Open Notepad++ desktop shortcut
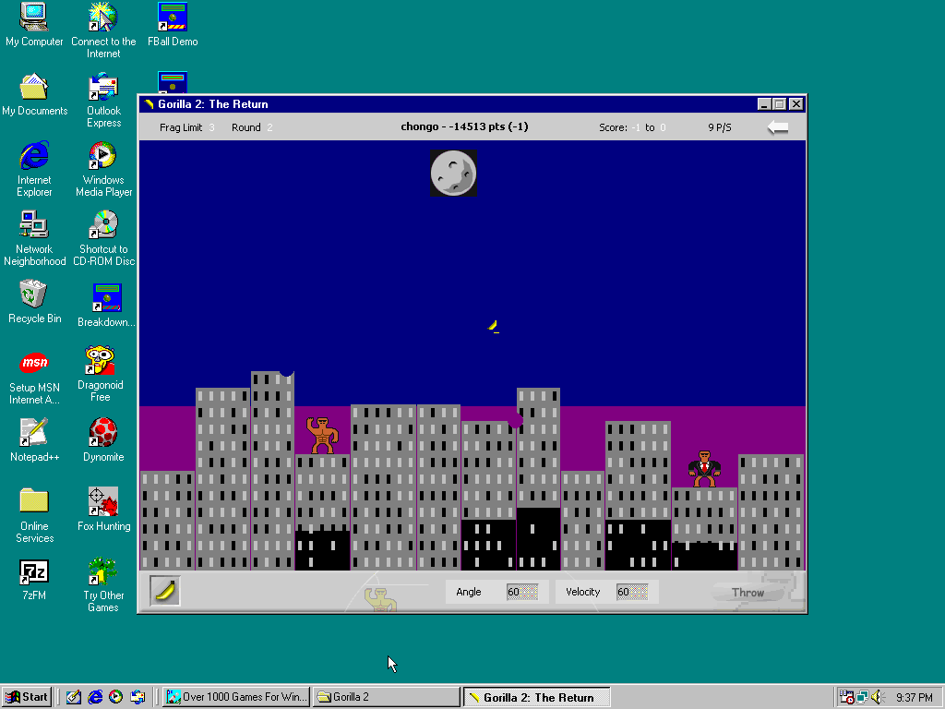The image size is (945, 709). [34, 433]
